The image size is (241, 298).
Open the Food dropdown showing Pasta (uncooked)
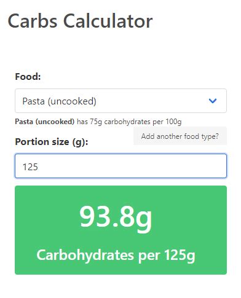120,101
